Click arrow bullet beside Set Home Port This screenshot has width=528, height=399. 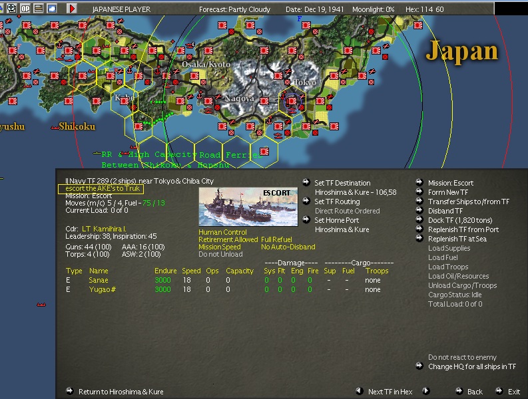click(306, 219)
